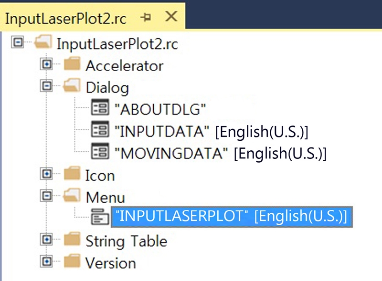Close the InputLaserPlot2.rc tab

click(x=170, y=17)
